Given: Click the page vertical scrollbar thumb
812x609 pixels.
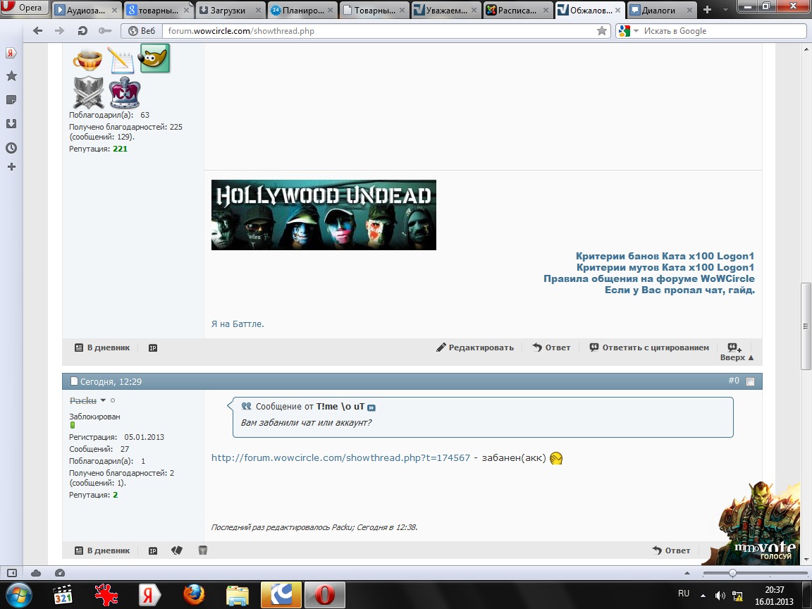Looking at the screenshot, I should [x=805, y=326].
